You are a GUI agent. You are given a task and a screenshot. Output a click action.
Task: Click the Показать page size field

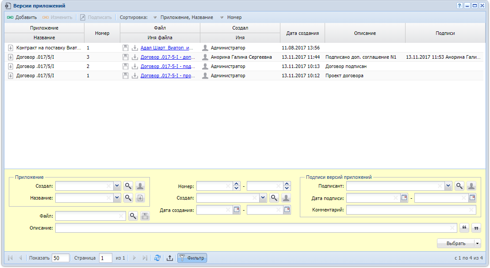click(60, 258)
